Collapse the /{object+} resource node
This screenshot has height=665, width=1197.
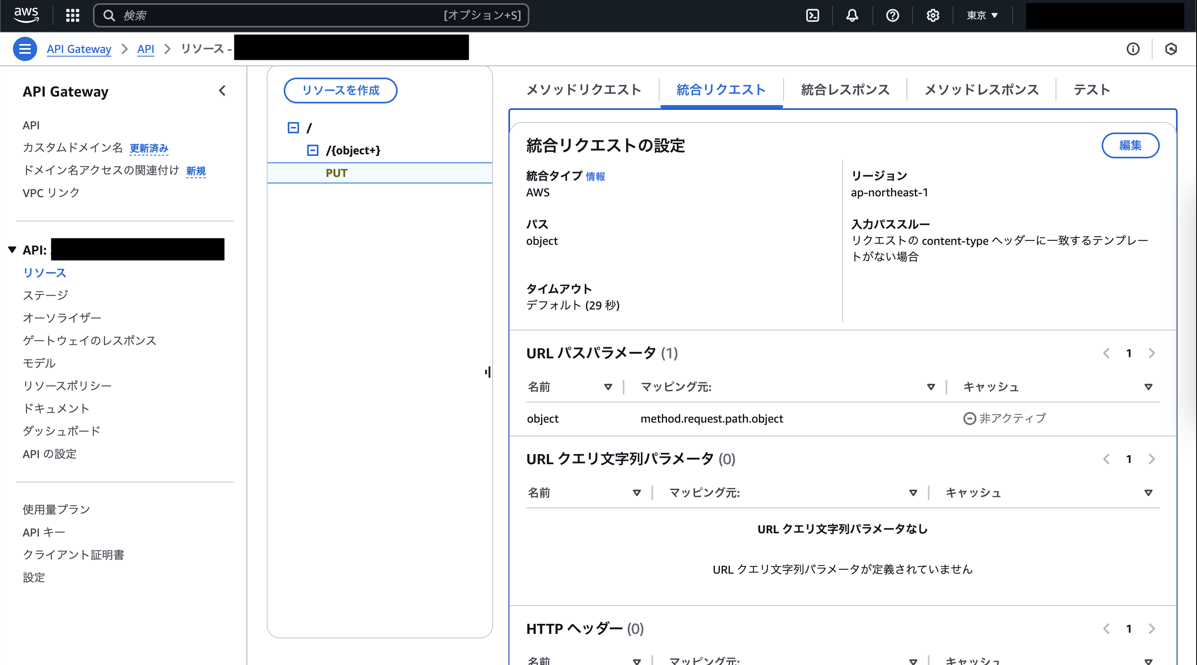pos(313,150)
